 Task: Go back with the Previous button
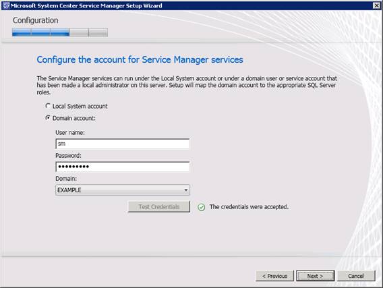point(274,276)
